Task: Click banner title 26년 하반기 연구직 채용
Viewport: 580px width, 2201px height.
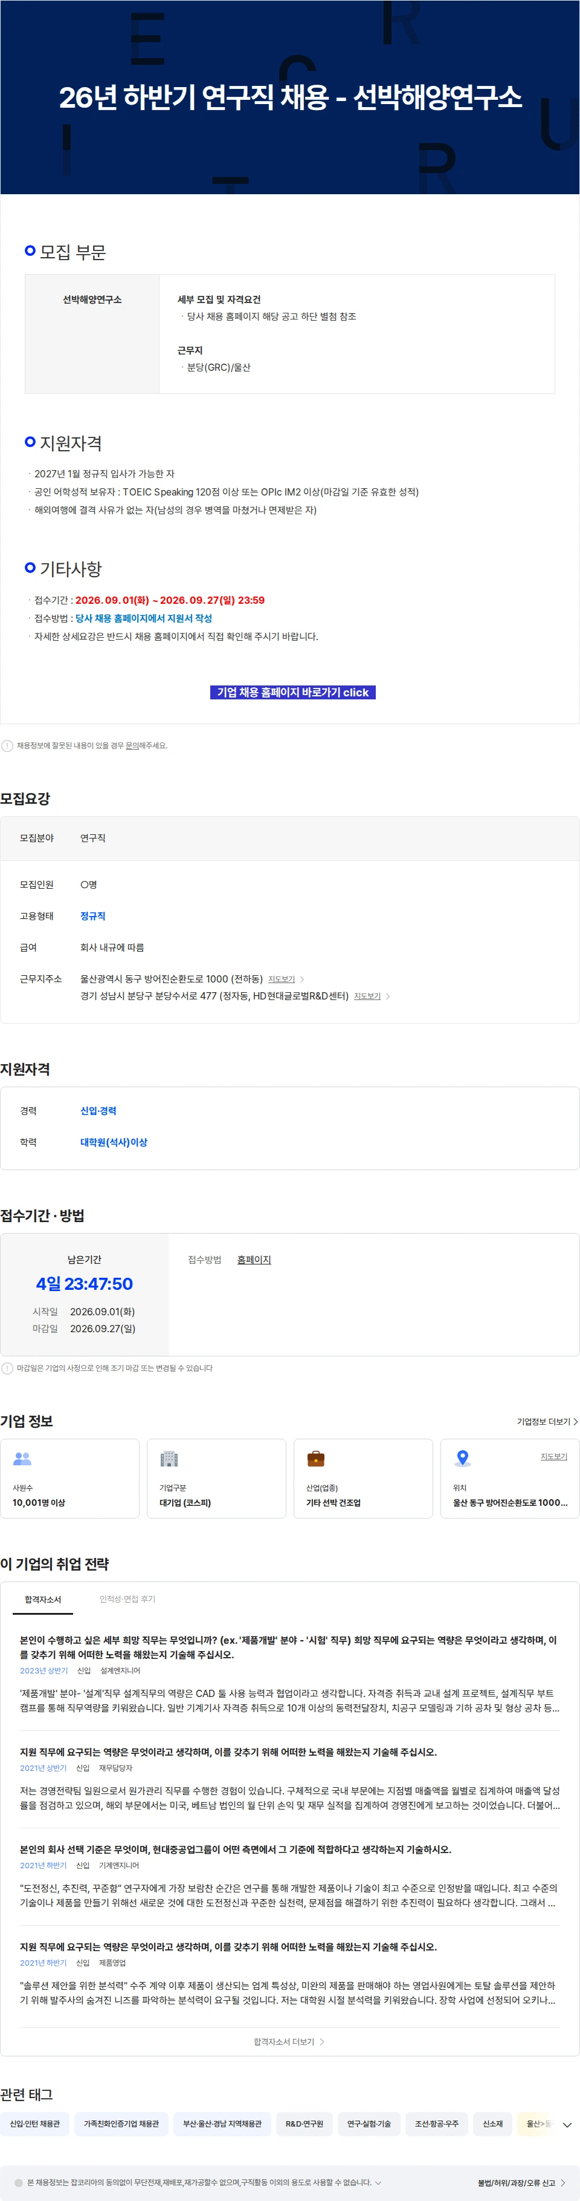Action: (x=290, y=97)
